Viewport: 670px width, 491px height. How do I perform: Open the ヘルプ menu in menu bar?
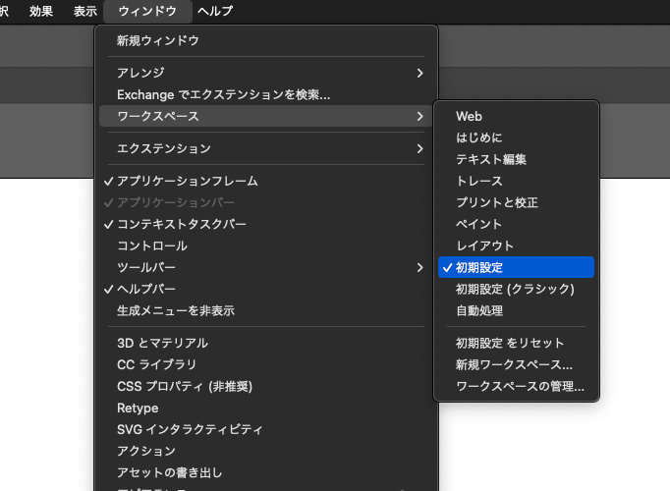(x=214, y=12)
